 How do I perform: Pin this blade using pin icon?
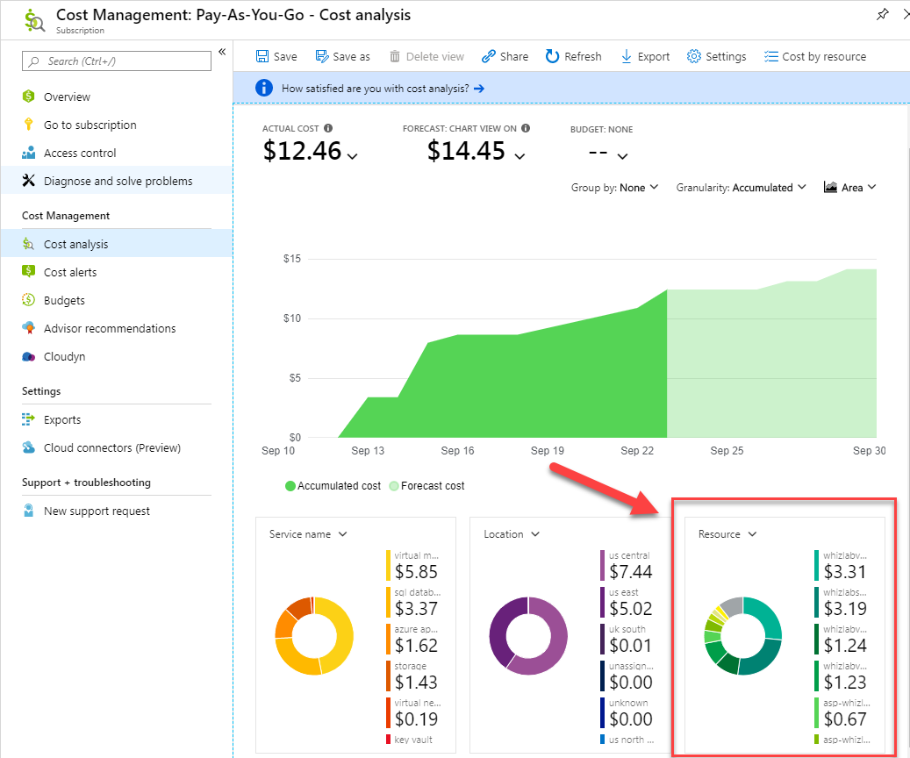pyautogui.click(x=883, y=15)
